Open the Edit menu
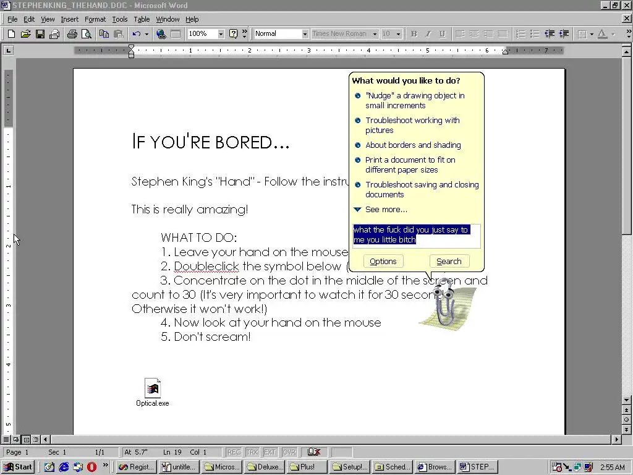633x475 pixels. pos(28,19)
